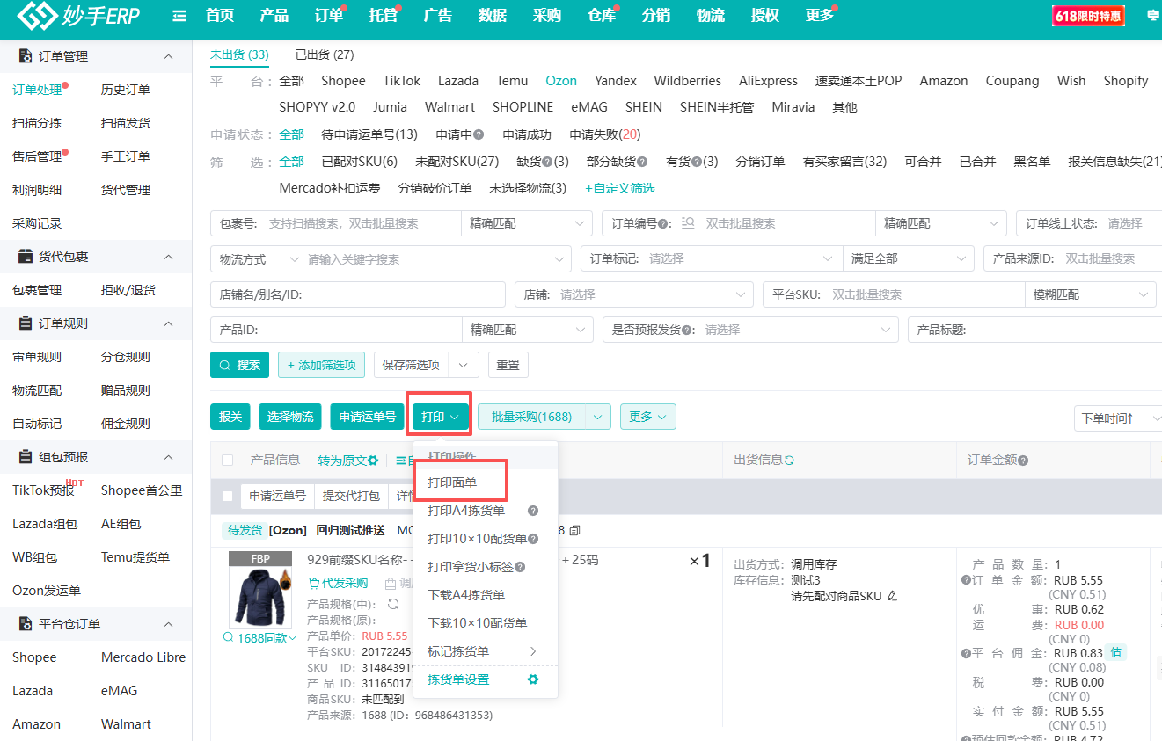Open the 下单时间 sort dropdown
The height and width of the screenshot is (741, 1162).
[x=1119, y=418]
